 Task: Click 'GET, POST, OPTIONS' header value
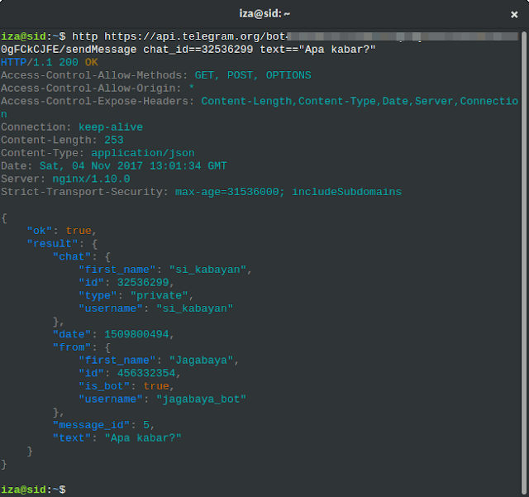(253, 75)
